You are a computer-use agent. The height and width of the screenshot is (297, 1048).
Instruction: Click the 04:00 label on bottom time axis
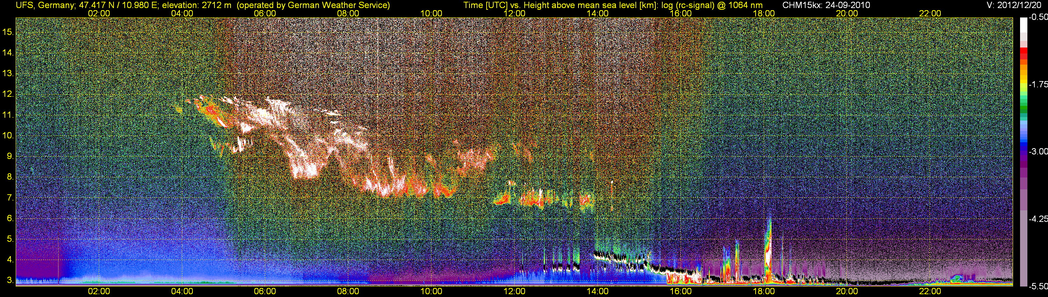pos(182,291)
